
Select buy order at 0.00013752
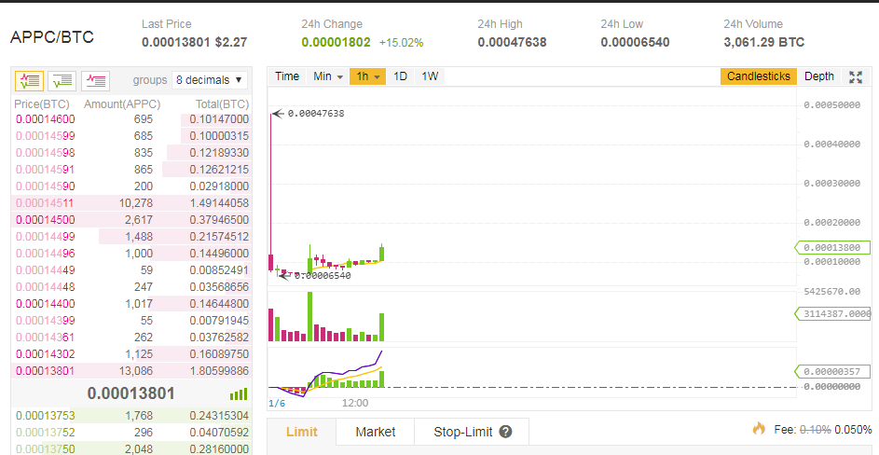click(131, 433)
